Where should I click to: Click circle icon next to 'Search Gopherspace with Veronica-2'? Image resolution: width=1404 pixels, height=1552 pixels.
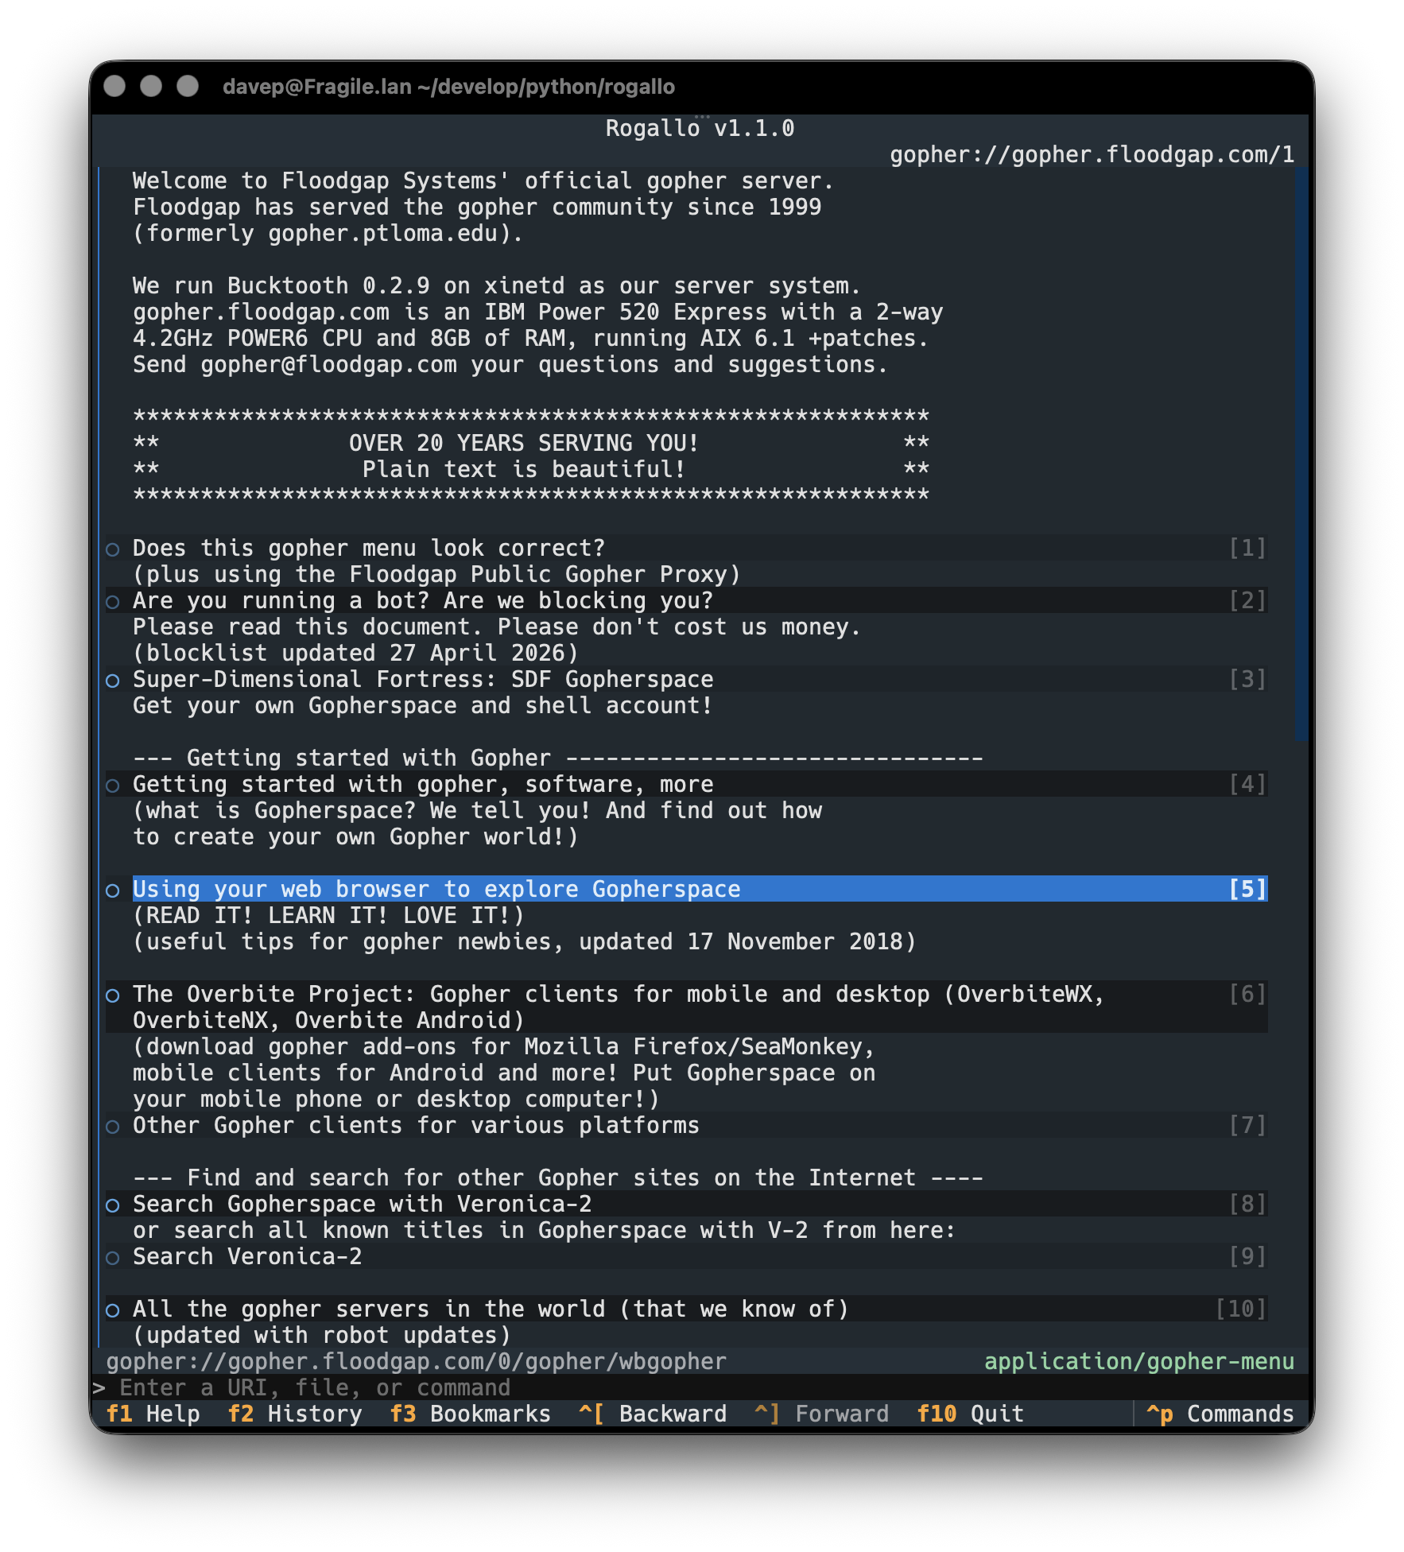pyautogui.click(x=113, y=1205)
